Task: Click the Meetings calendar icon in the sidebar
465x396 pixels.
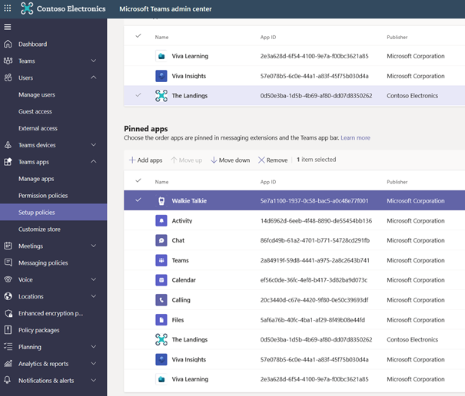Action: click(8, 246)
